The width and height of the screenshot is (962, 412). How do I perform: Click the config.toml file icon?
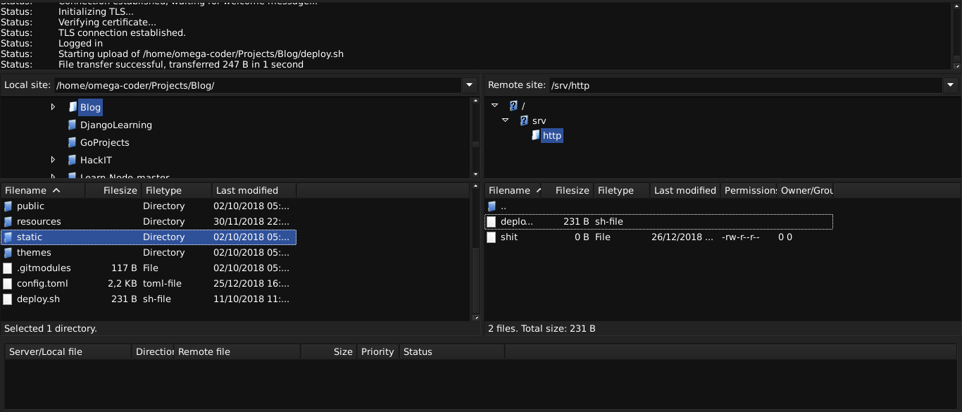point(7,283)
